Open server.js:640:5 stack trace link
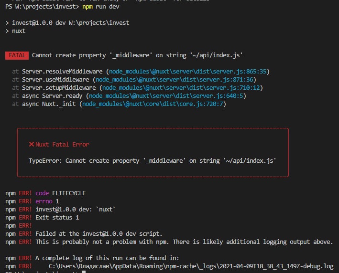Image resolution: width=339 pixels, height=273 pixels. tap(166, 96)
